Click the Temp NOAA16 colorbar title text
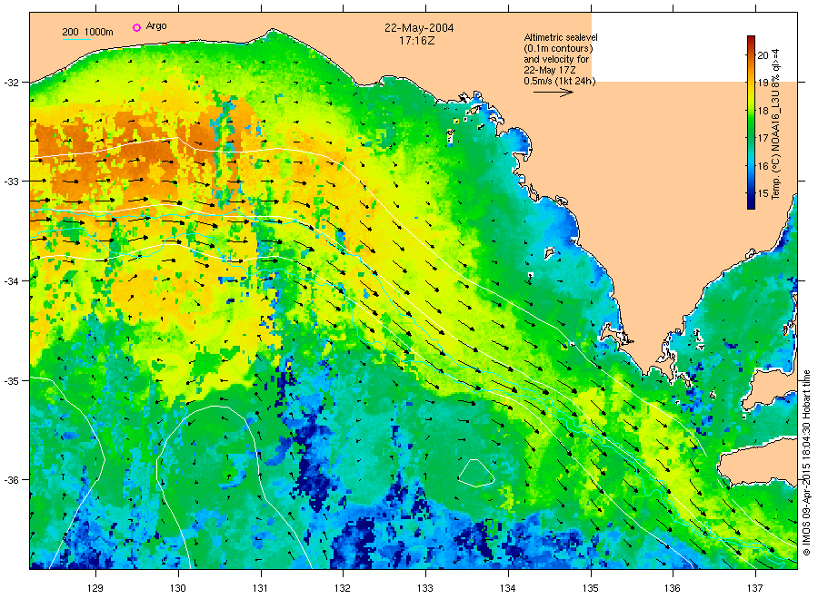Image resolution: width=818 pixels, height=599 pixels. 778,123
